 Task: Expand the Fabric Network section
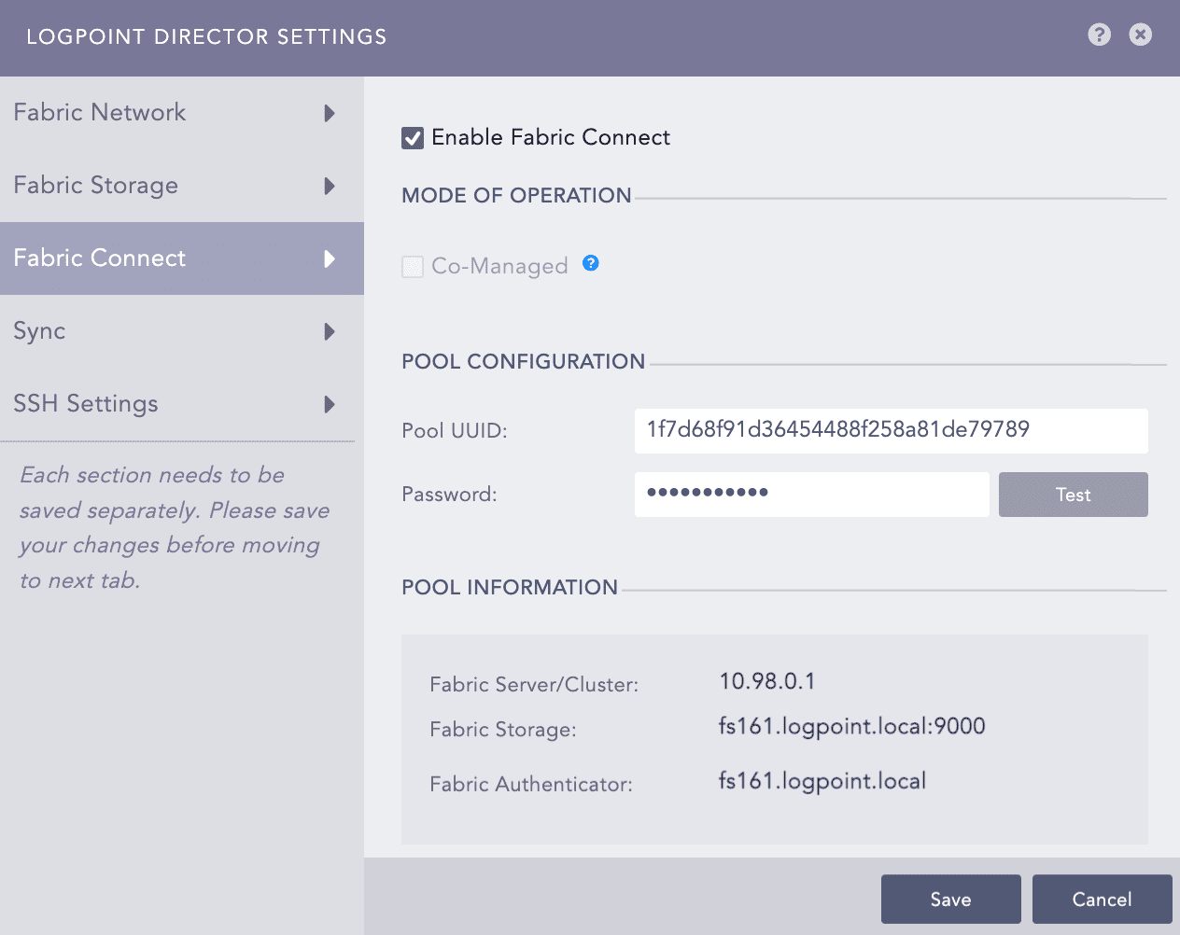(329, 113)
